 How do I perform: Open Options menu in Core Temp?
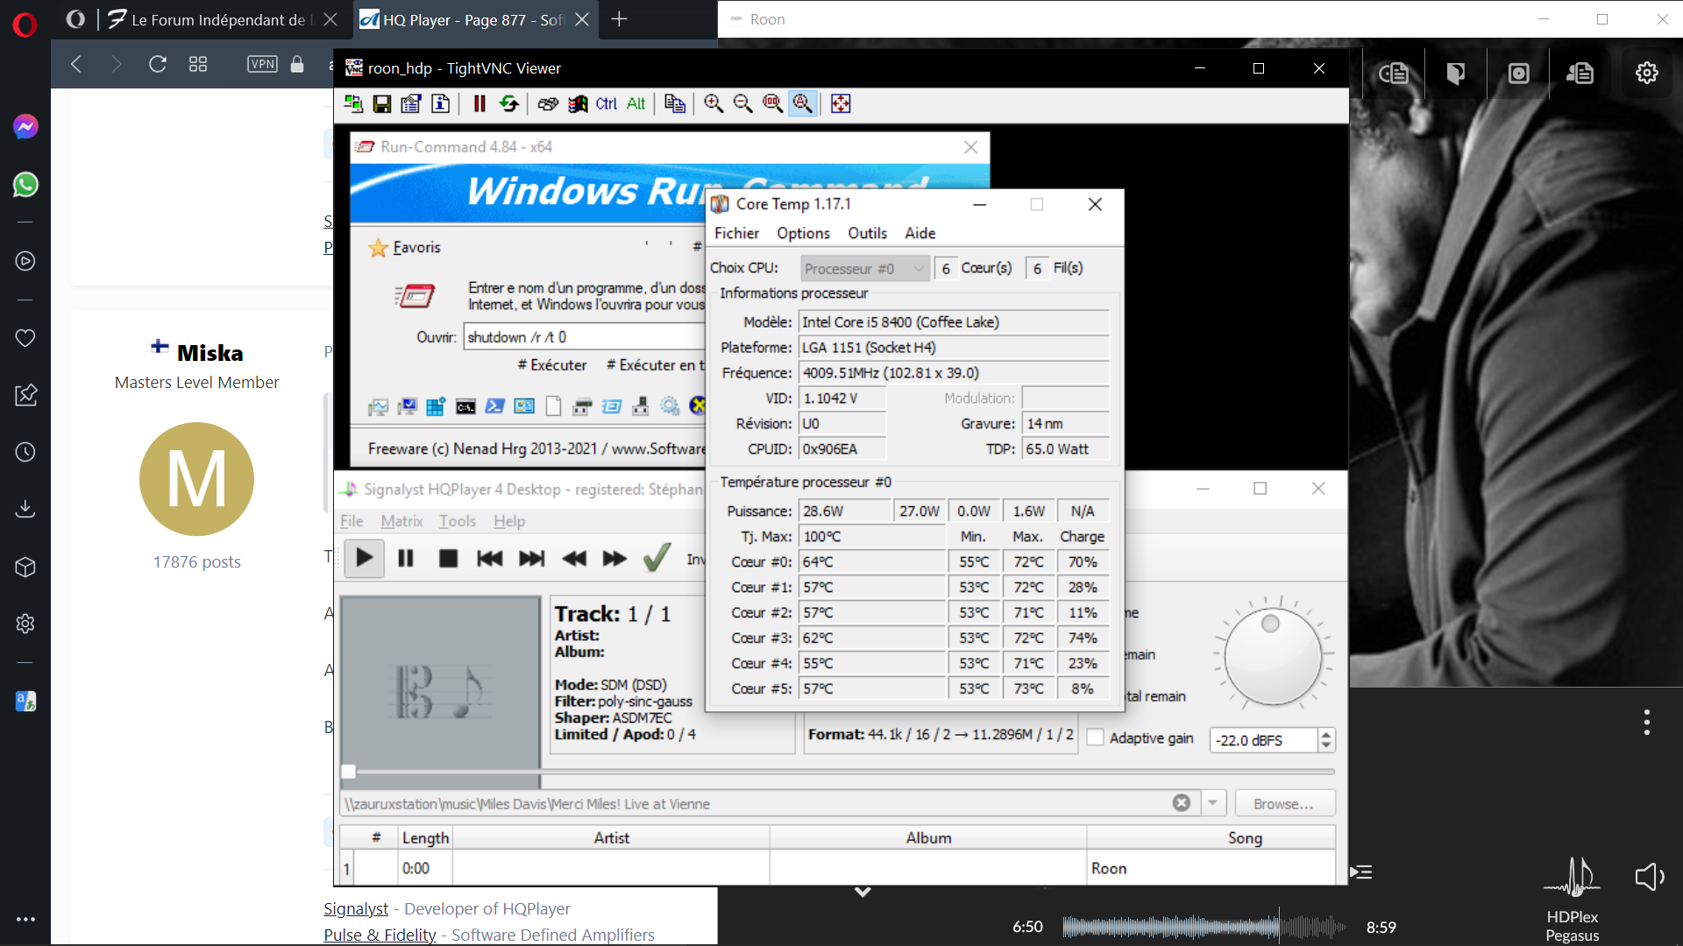(x=803, y=233)
